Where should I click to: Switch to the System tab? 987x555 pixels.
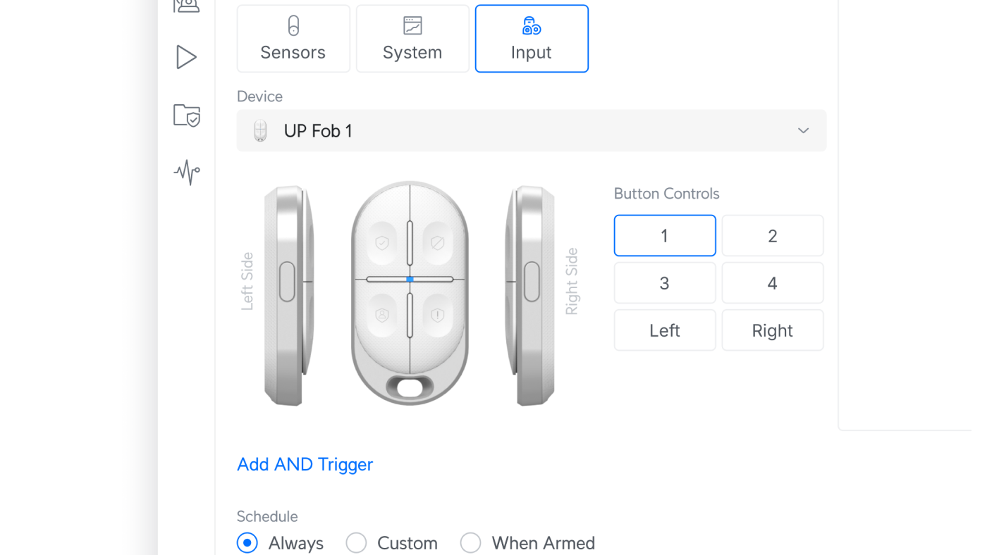pos(412,39)
